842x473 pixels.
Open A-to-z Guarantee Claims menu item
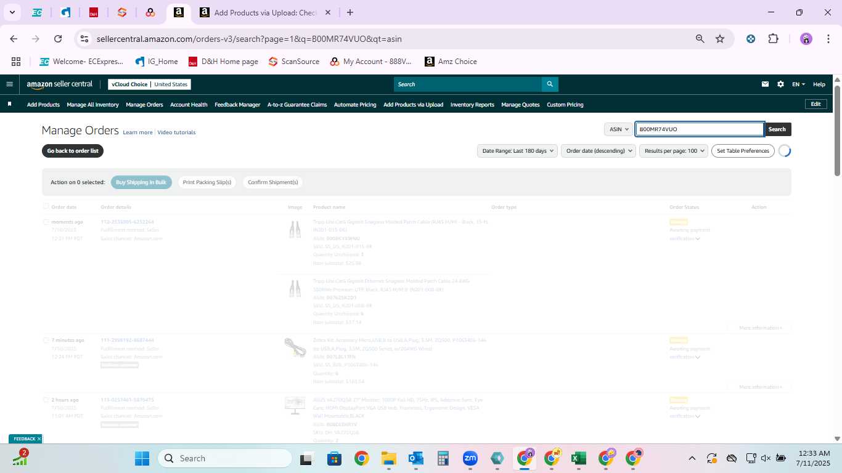297,105
